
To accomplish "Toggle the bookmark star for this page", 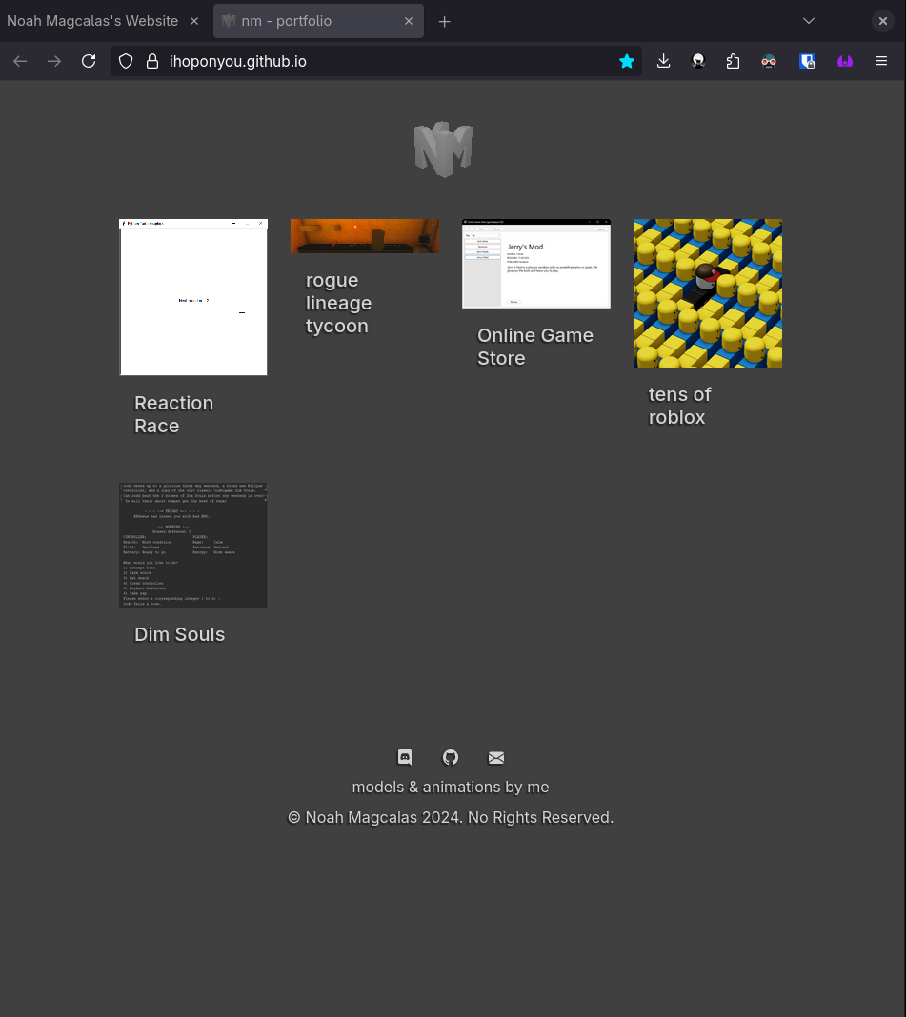I will [627, 60].
